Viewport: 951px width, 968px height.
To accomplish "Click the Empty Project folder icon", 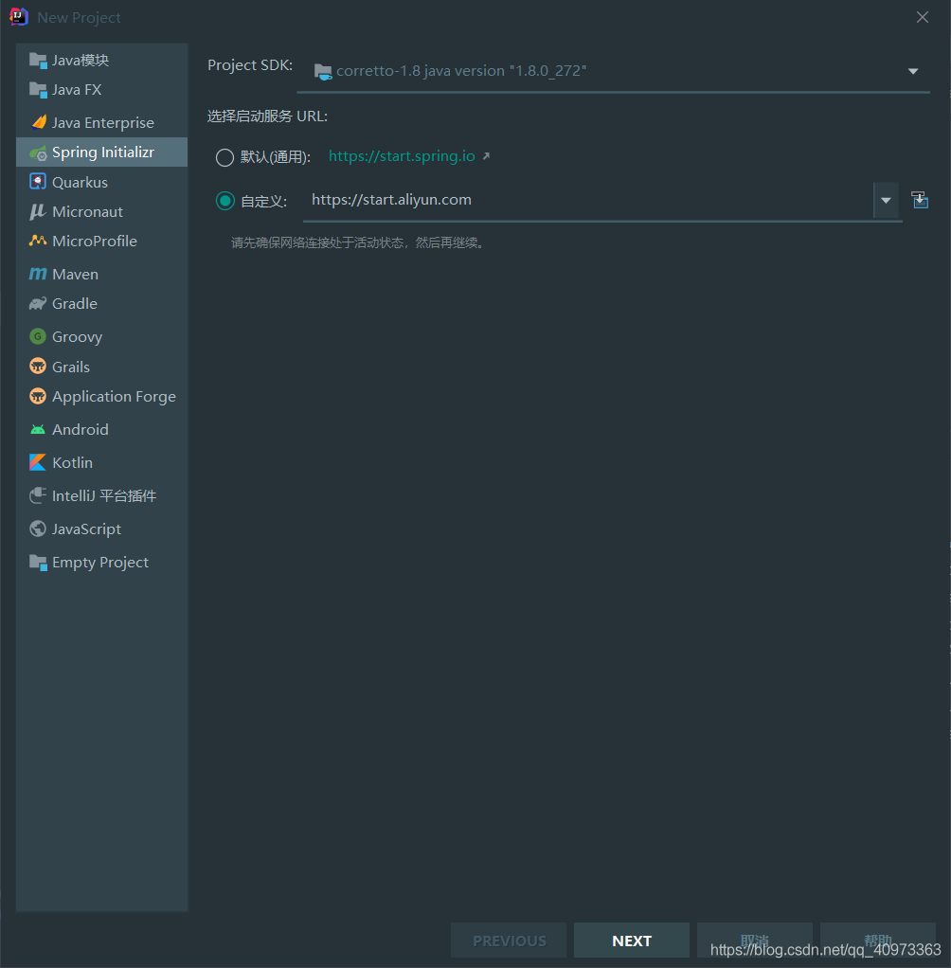I will [x=38, y=563].
